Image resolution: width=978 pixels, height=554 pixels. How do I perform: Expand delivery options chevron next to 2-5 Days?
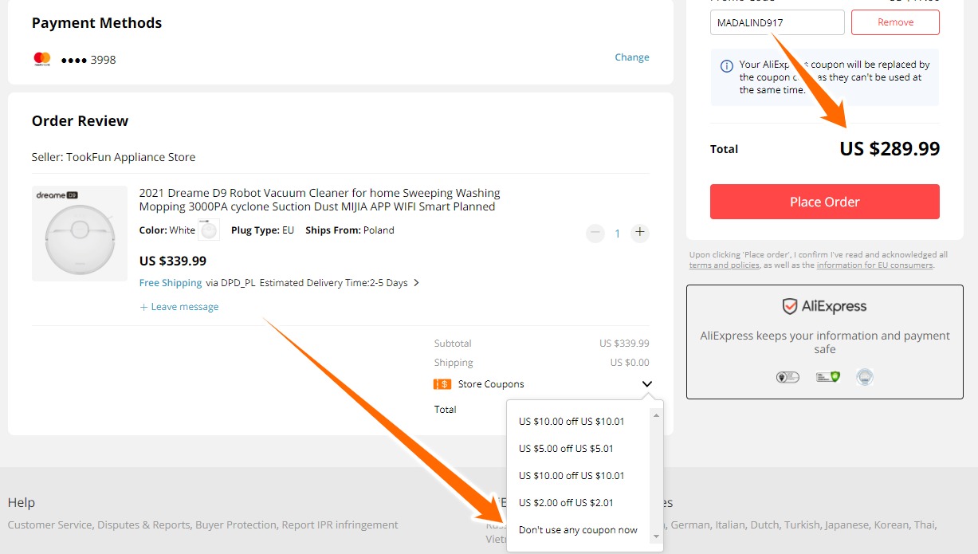(416, 283)
